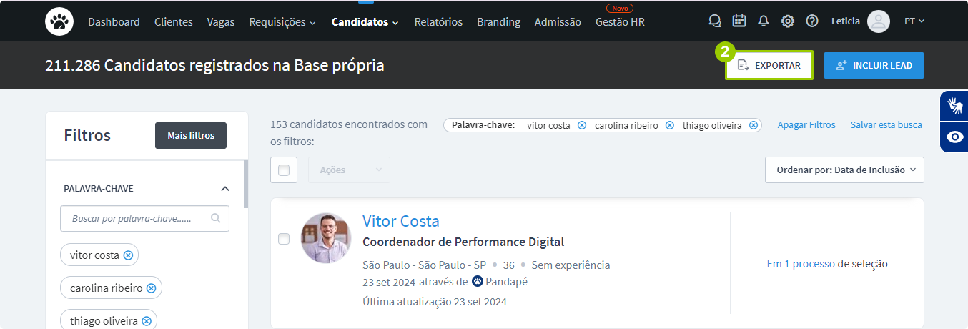The height and width of the screenshot is (329, 968).
Task: Open the settings gear icon
Action: point(788,21)
